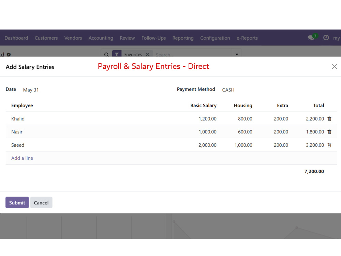This screenshot has height=256, width=341.
Task: Sort by Housing column header
Action: click(x=243, y=105)
